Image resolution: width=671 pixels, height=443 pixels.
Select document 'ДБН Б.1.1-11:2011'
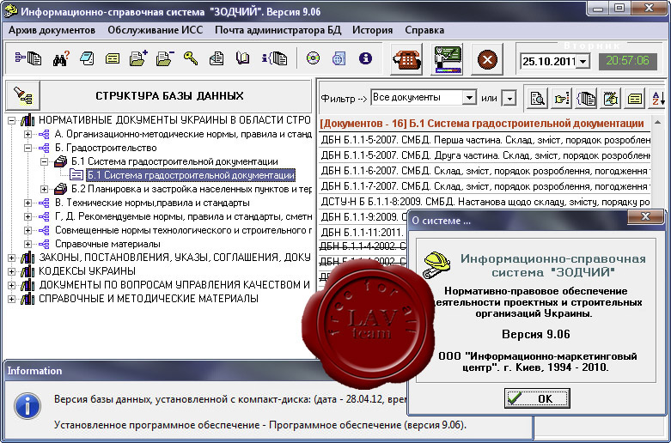363,233
